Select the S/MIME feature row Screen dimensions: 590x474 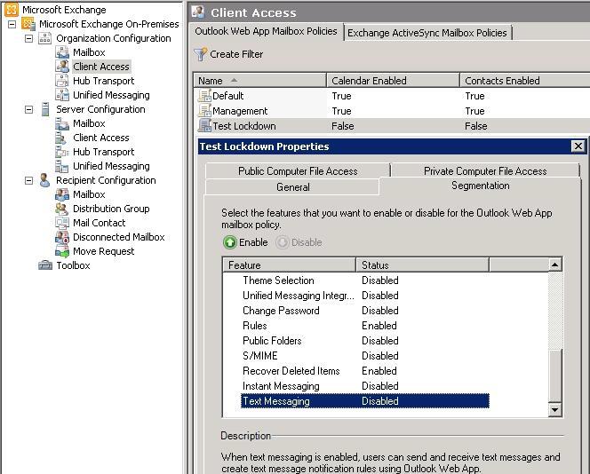(x=365, y=356)
